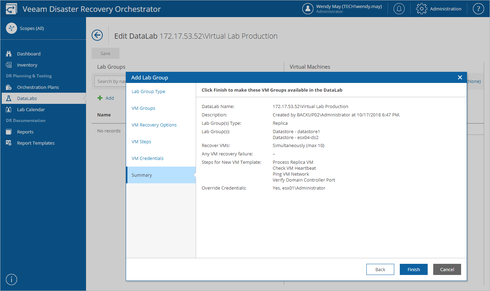Viewport: 490px width, 291px height.
Task: Click the 'No records' text
Action: [109, 131]
